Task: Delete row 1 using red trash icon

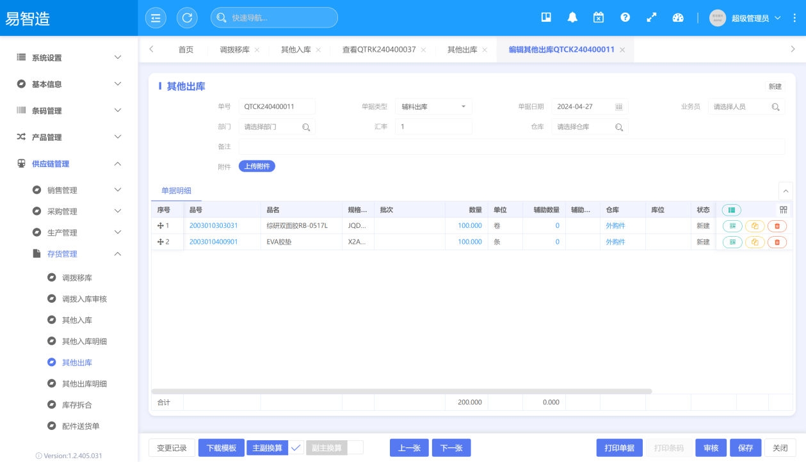Action: tap(777, 226)
